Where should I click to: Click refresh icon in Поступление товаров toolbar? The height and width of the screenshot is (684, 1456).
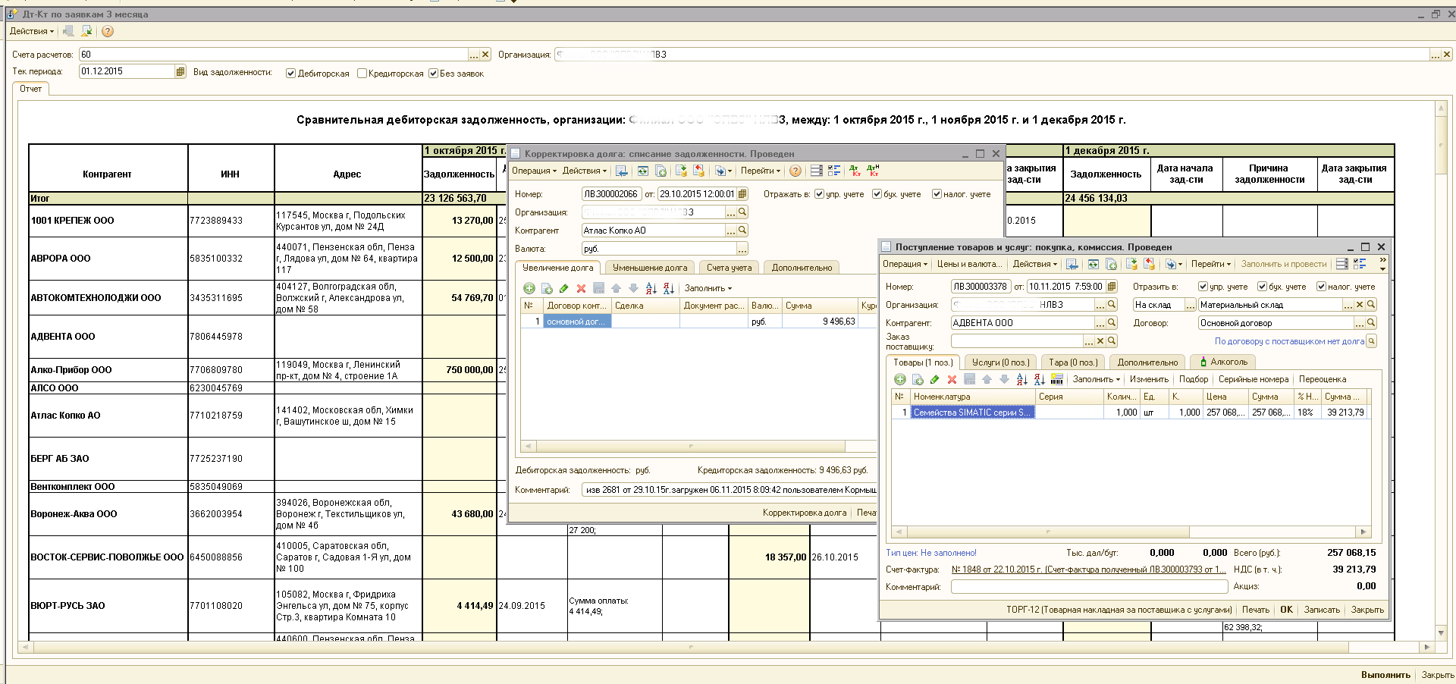1093,264
